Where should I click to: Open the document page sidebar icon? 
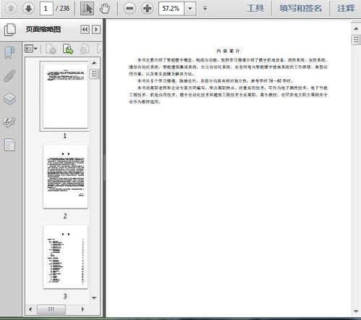tap(9, 145)
